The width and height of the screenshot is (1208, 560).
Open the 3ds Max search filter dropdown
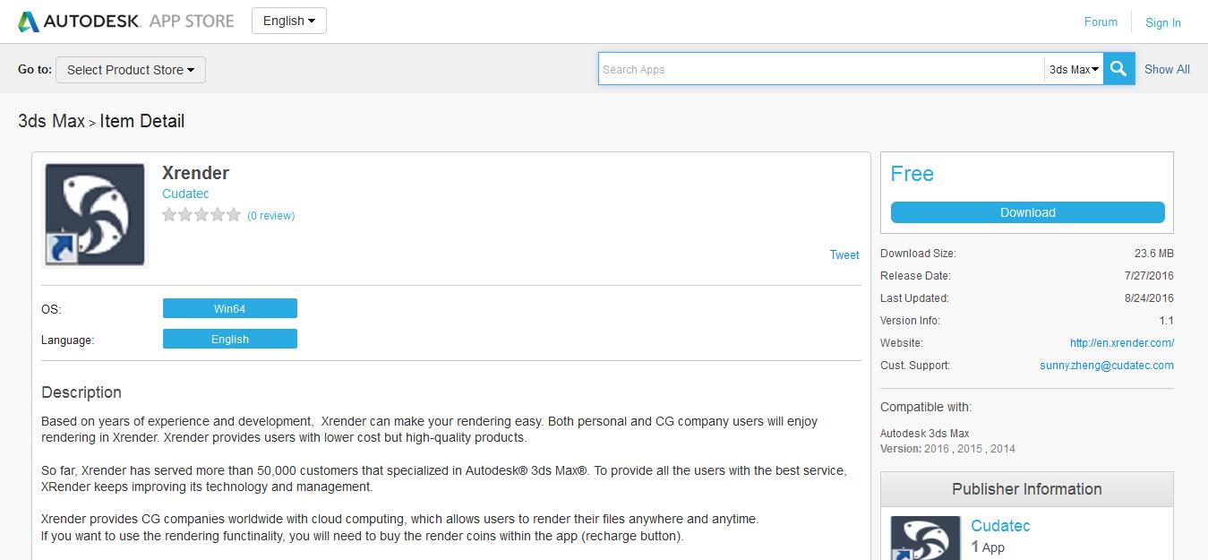pos(1074,69)
